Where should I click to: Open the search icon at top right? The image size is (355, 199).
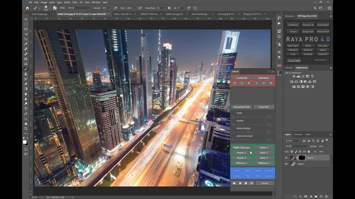pyautogui.click(x=315, y=8)
